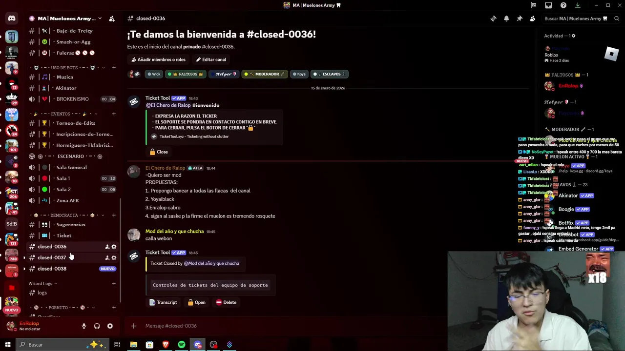Click the red Delete ticket button
This screenshot has width=625, height=351.
pyautogui.click(x=226, y=302)
